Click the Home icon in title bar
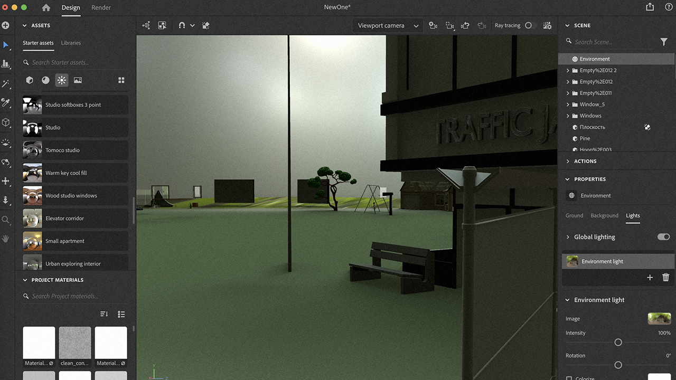The image size is (676, 380). 46,7
